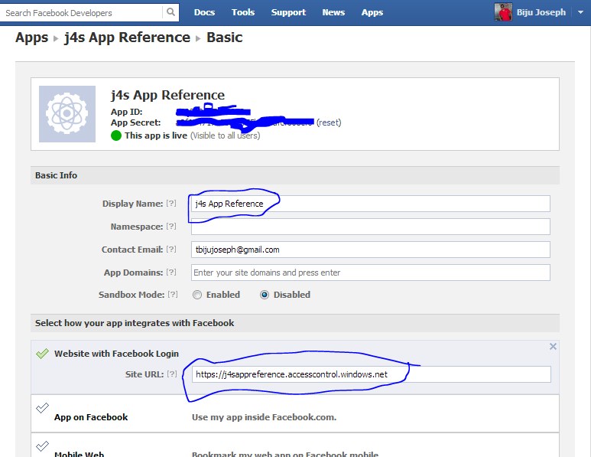Click the App Domains help [?] icon
This screenshot has width=591, height=457.
click(x=171, y=272)
